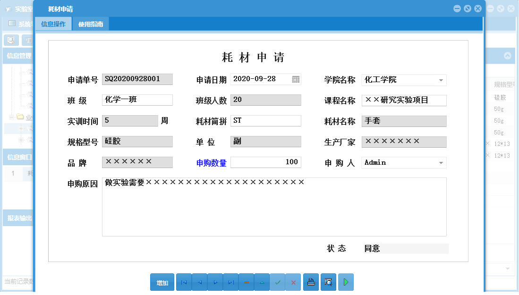Cancel changes with the red X icon

pyautogui.click(x=293, y=282)
